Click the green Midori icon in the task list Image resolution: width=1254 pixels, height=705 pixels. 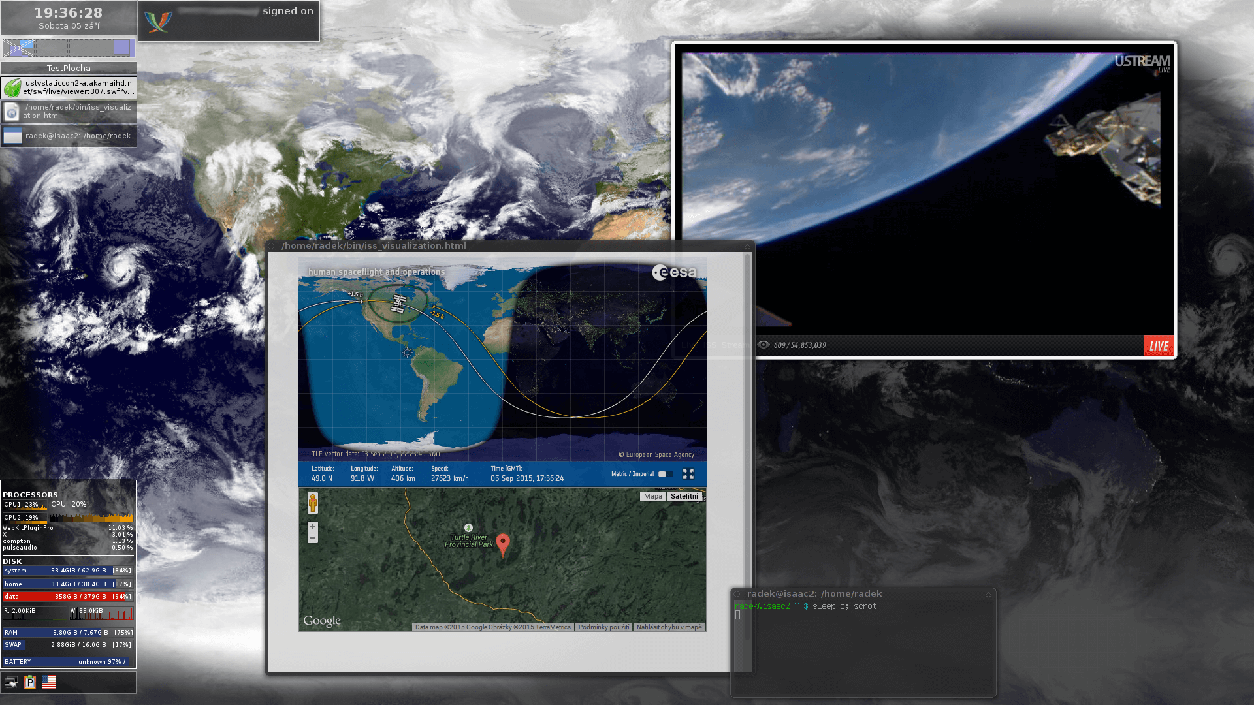[12, 87]
